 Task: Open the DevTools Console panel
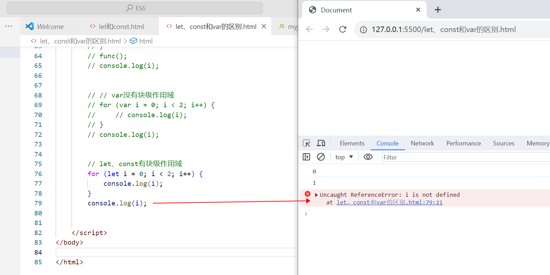[387, 143]
